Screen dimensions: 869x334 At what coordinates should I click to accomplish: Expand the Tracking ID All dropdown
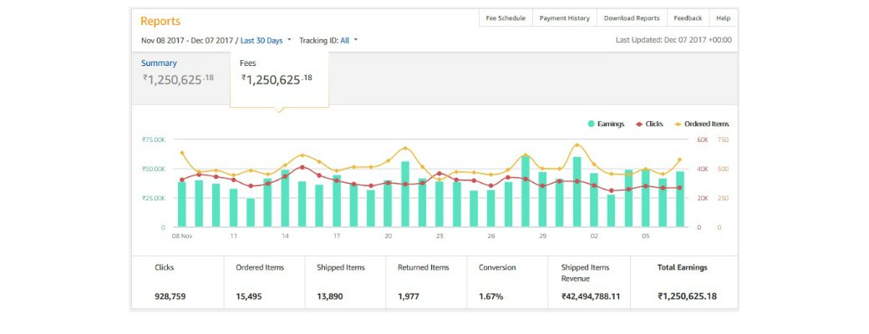344,40
